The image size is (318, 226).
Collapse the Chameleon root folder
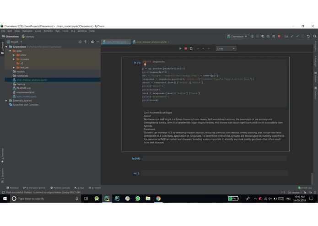6,47
